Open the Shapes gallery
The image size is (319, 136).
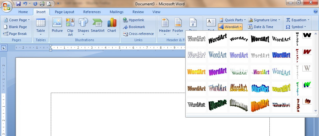(x=83, y=27)
